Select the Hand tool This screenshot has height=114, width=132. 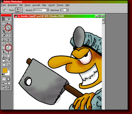point(4,64)
